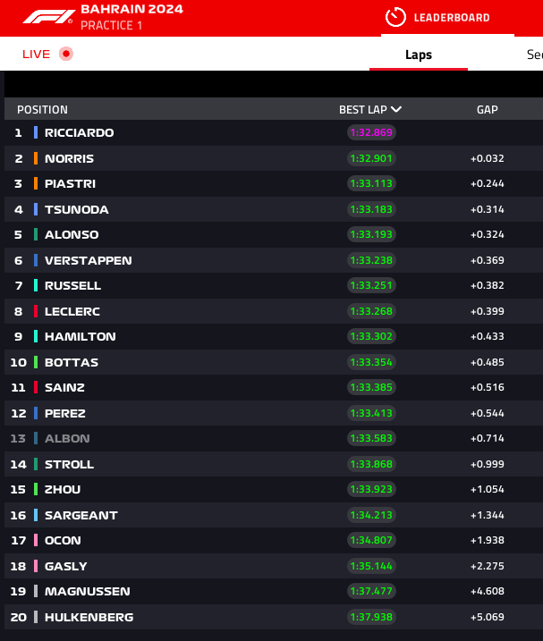Click the LIVE text label
Screen dimensions: 543x641
point(36,54)
